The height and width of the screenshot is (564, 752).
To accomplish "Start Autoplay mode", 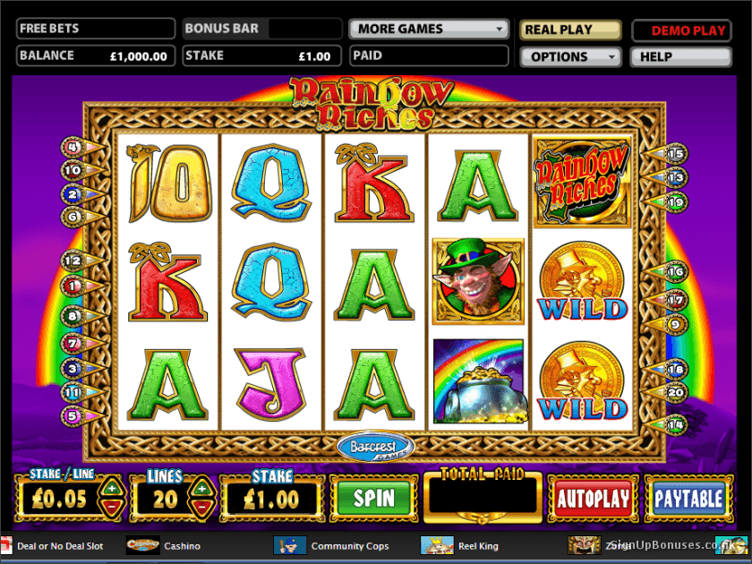I will coord(594,499).
